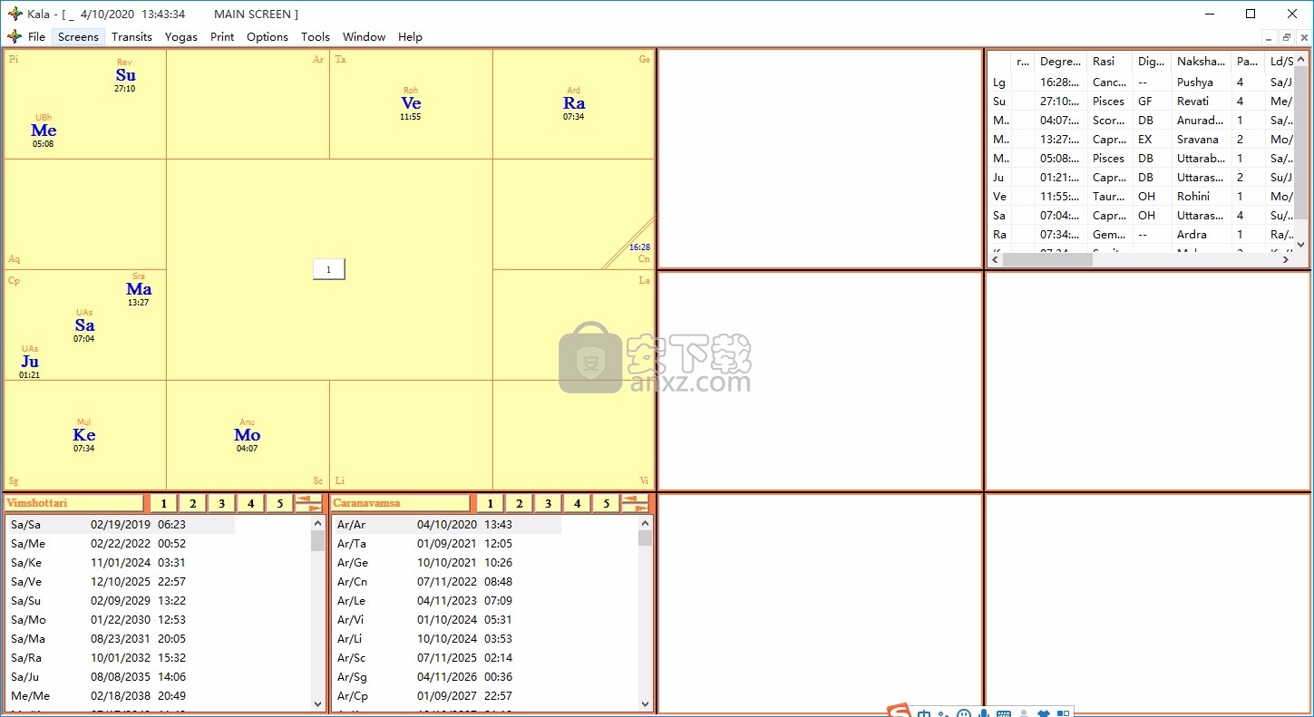Click the Vimshottari dasa name field
1314x717 pixels.
click(x=74, y=503)
